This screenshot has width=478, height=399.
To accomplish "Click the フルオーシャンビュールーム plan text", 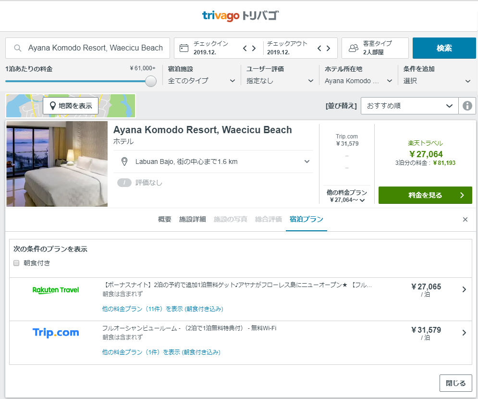I will [x=189, y=328].
